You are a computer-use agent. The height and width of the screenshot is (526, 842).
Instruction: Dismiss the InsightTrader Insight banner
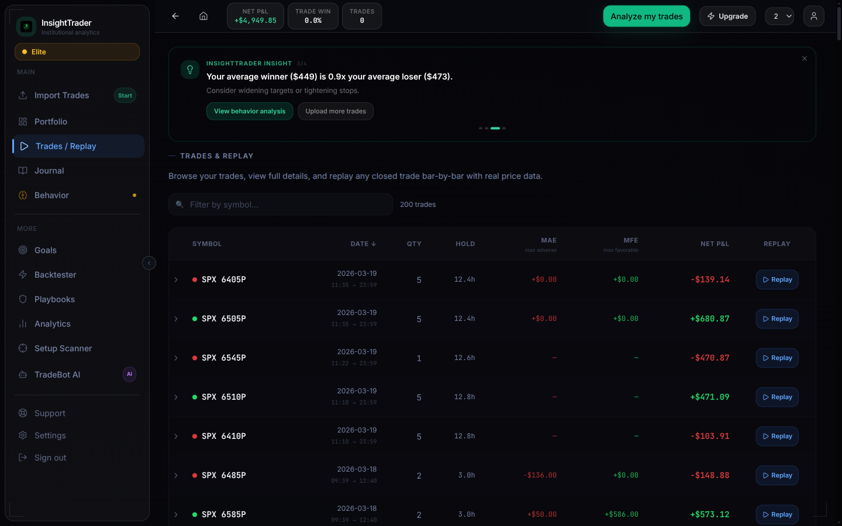pos(804,58)
